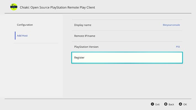Click the PlayStation Version label text
This screenshot has height=110, width=196.
click(x=86, y=47)
